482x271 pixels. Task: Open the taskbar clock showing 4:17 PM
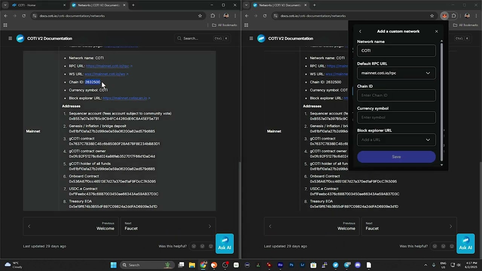coord(471,265)
